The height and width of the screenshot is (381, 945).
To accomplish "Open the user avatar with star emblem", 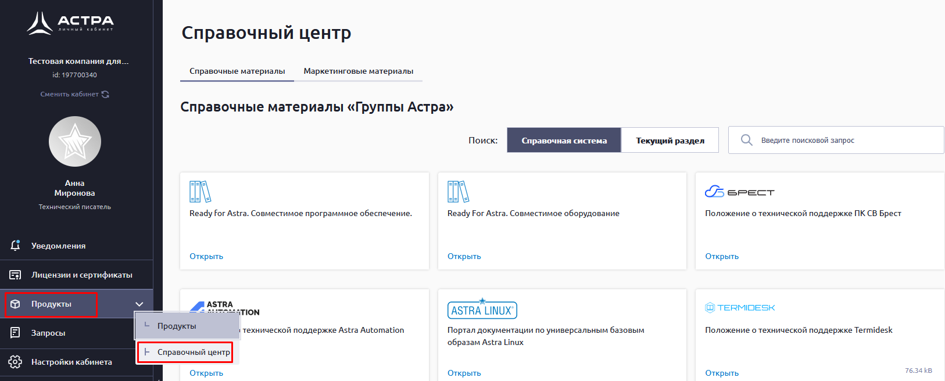I will [75, 142].
